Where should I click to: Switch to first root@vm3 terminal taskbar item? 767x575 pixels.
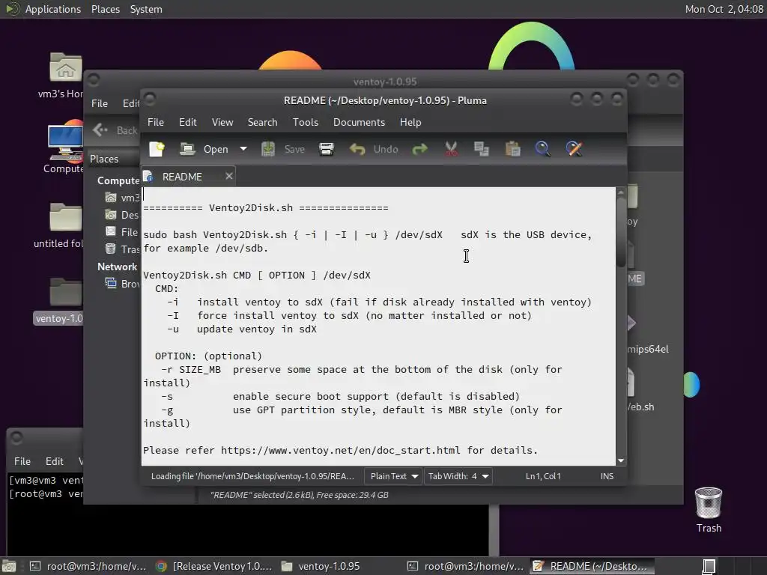click(88, 566)
